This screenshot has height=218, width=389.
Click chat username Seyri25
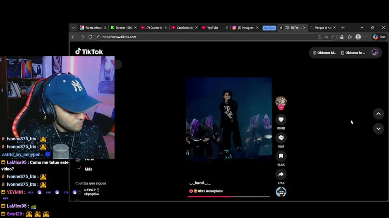coord(15,214)
